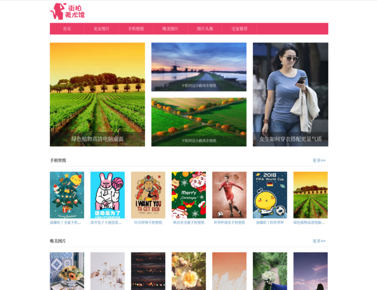The width and height of the screenshot is (377, 290).
Task: Open the 绿色植物高清电脑桌面 vineyard banner
Action: point(97,95)
